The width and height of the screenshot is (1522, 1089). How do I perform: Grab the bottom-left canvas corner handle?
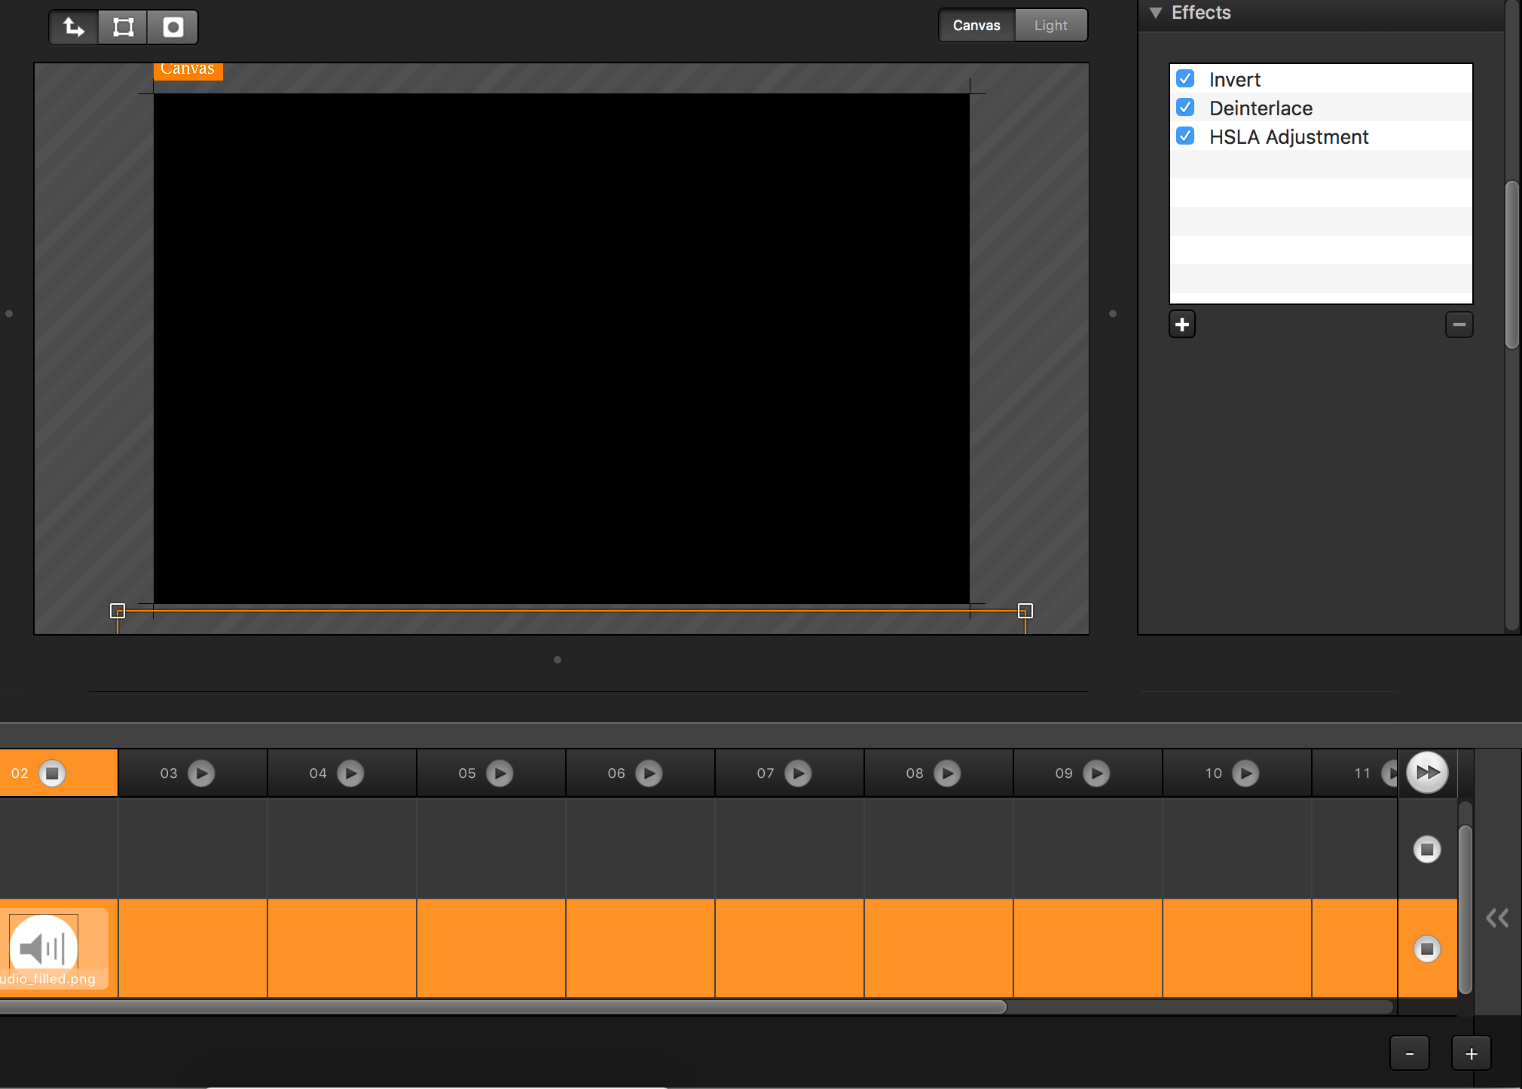click(x=118, y=611)
